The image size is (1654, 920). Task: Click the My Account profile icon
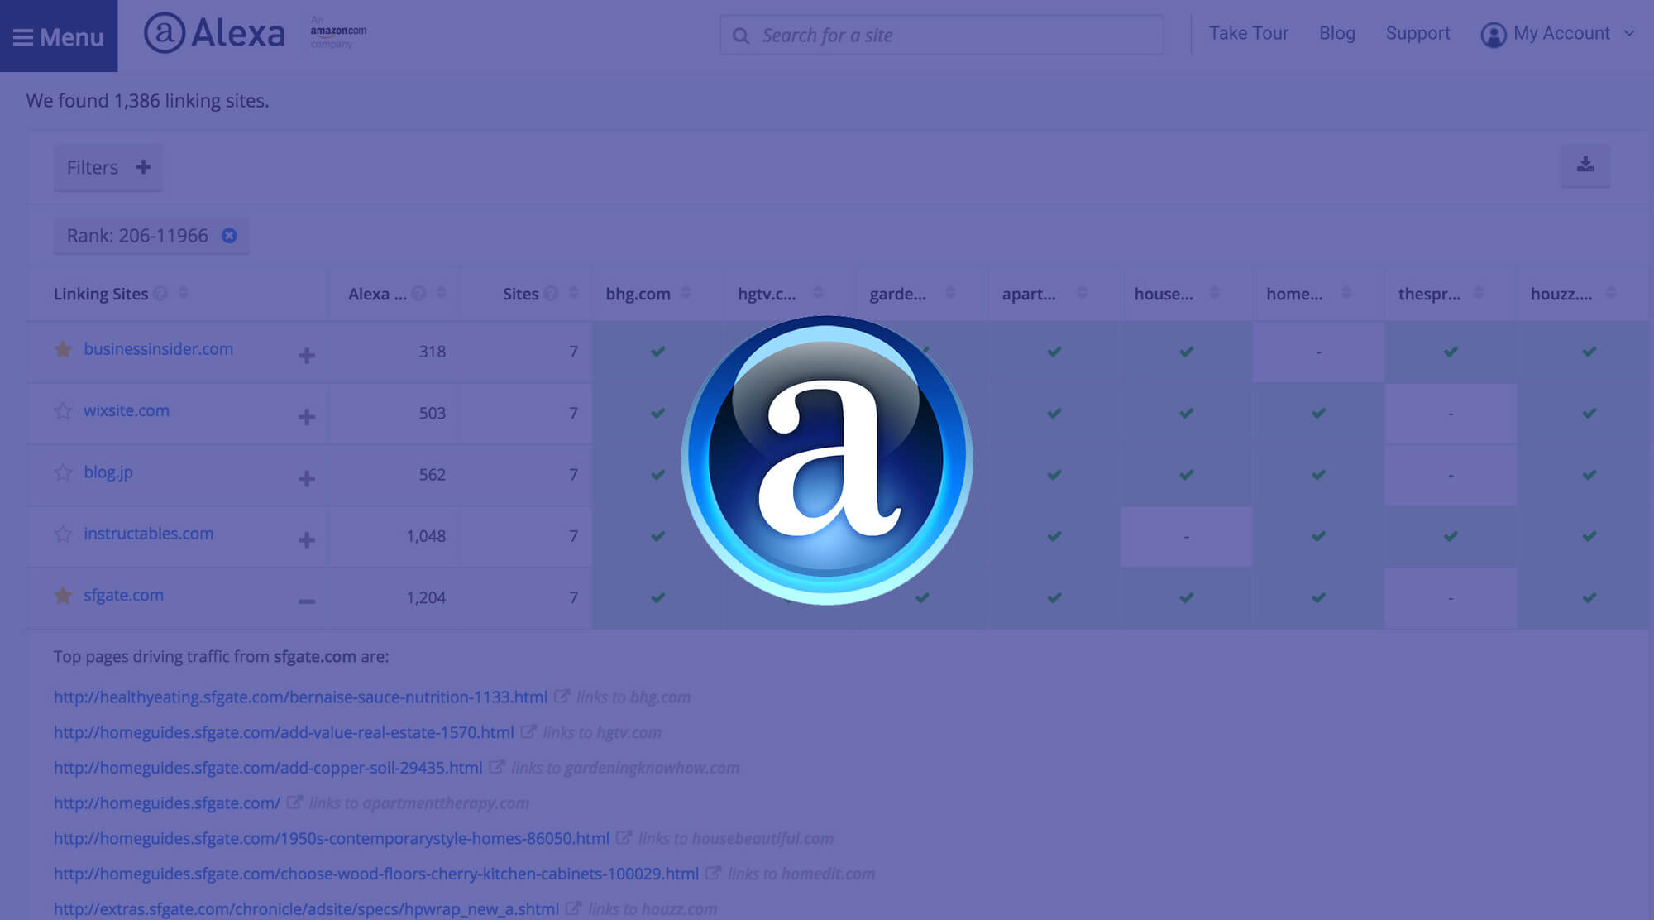click(x=1493, y=35)
